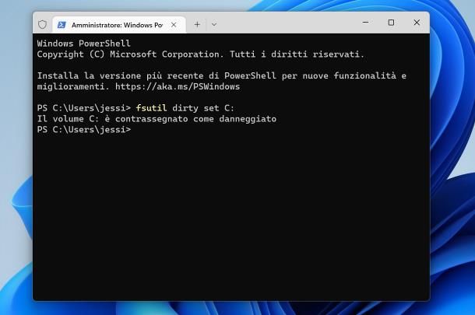Click the "Installa la versione più recente" line
The image size is (475, 315).
tap(221, 75)
